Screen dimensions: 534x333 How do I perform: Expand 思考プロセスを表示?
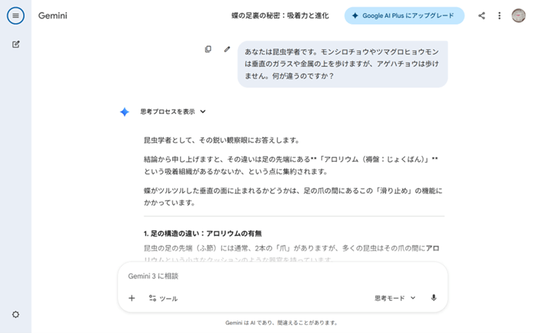pyautogui.click(x=173, y=112)
